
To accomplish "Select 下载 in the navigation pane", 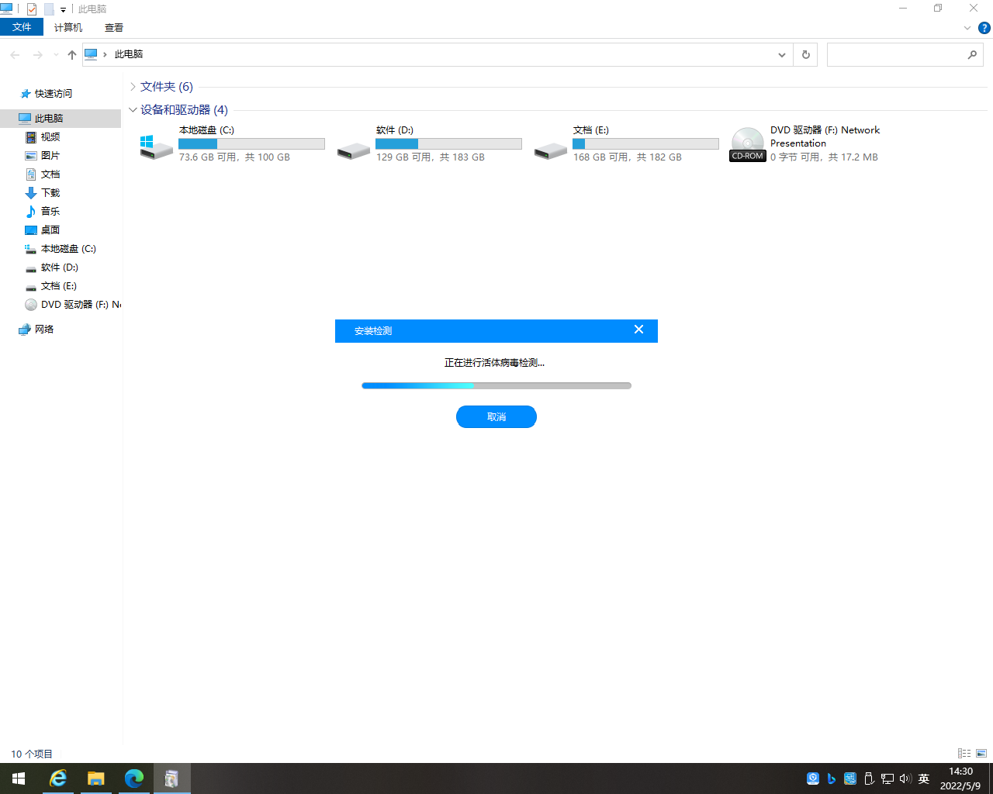I will pyautogui.click(x=50, y=193).
